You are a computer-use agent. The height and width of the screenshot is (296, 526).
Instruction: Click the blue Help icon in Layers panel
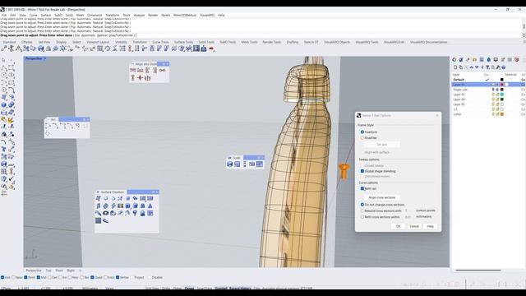(504, 67)
